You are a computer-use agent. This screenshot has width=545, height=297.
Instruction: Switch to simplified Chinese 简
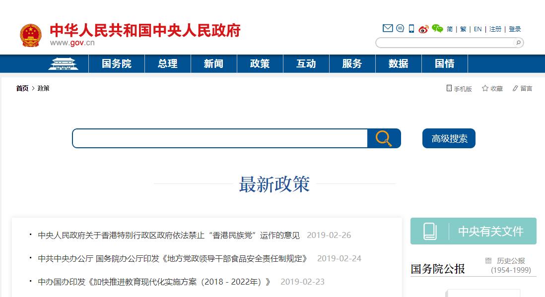point(450,29)
